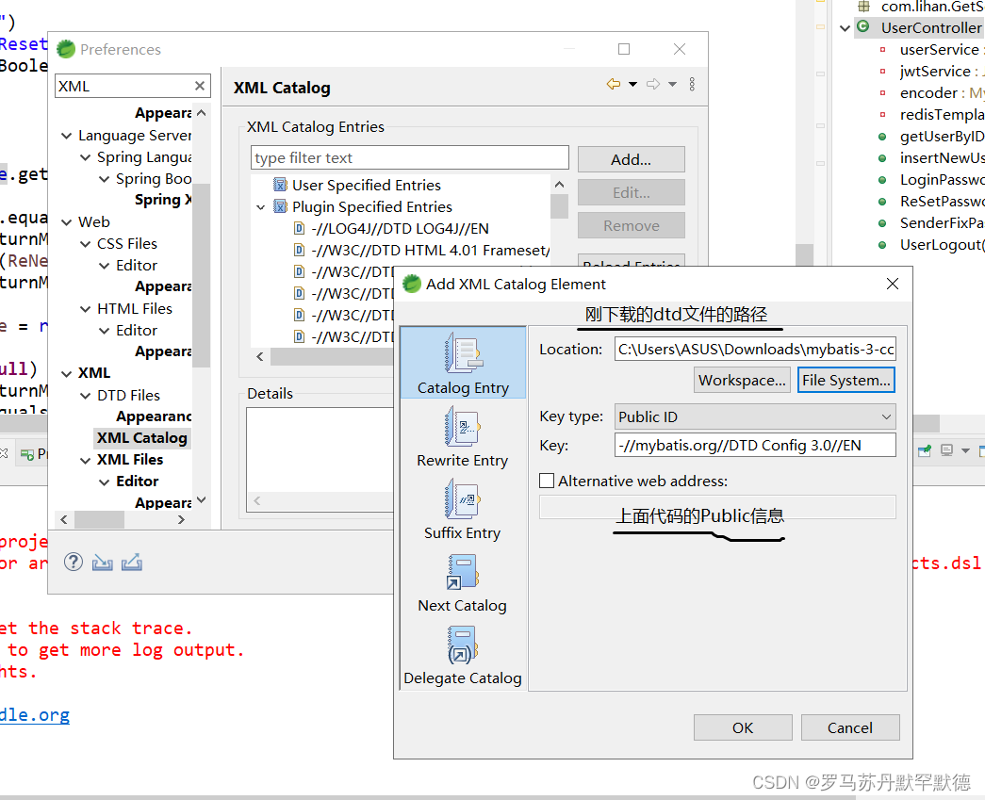Click the Plugin Specified Entries catalog icon
Viewport: 985px width, 800px height.
click(x=280, y=206)
